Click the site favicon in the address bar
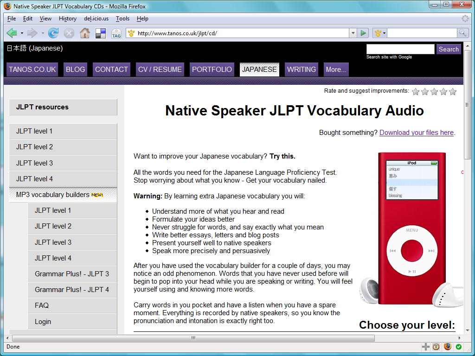 pos(131,33)
